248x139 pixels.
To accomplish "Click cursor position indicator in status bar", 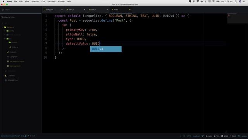I will pyautogui.click(x=34, y=136).
